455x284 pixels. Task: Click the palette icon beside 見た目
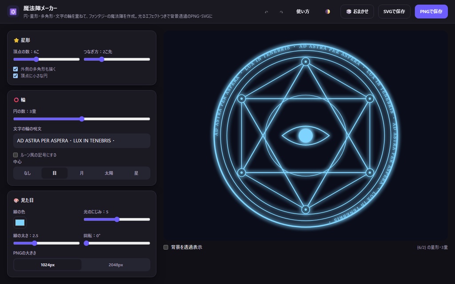pyautogui.click(x=16, y=200)
